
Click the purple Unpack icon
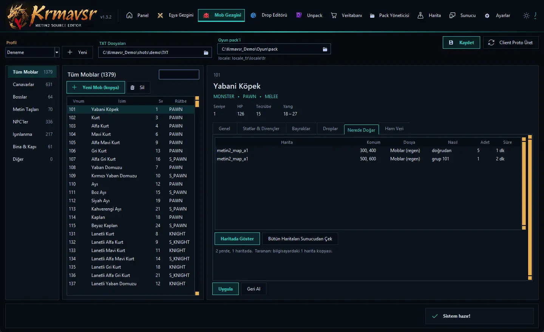pyautogui.click(x=299, y=15)
